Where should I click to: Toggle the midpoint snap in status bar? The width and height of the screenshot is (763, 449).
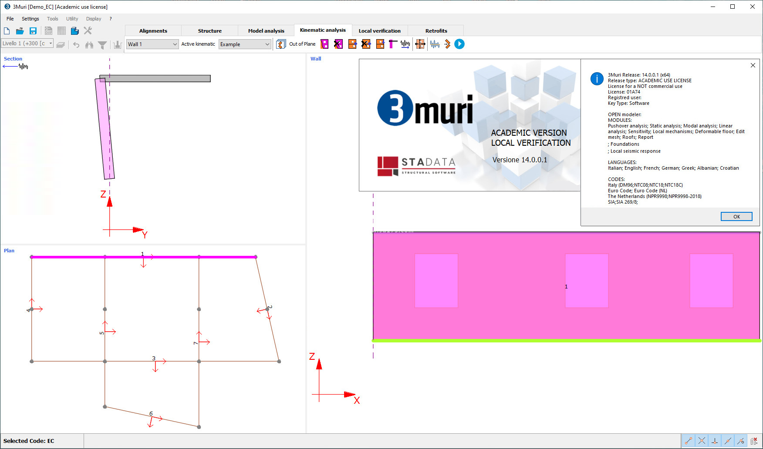pyautogui.click(x=728, y=441)
